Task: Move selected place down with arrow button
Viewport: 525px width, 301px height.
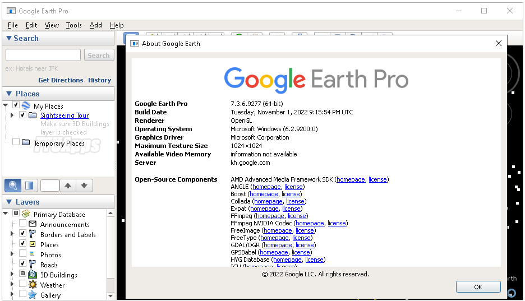Action: coord(84,186)
